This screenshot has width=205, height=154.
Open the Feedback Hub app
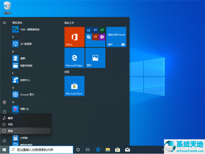(x=21, y=80)
